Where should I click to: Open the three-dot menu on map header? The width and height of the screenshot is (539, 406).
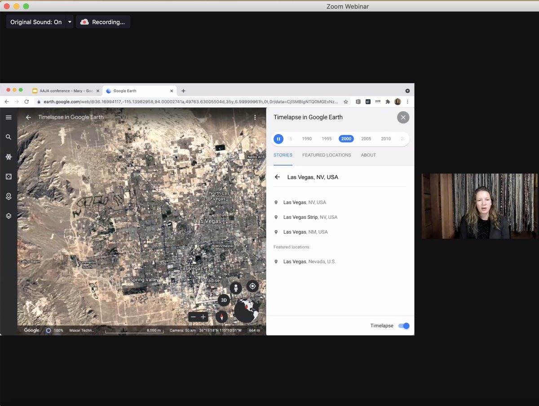(255, 118)
